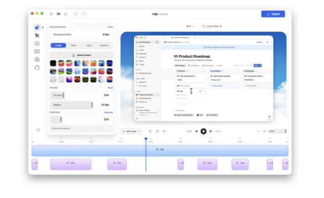Click the folder icon in title bar
The image size is (324, 198).
(51, 14)
